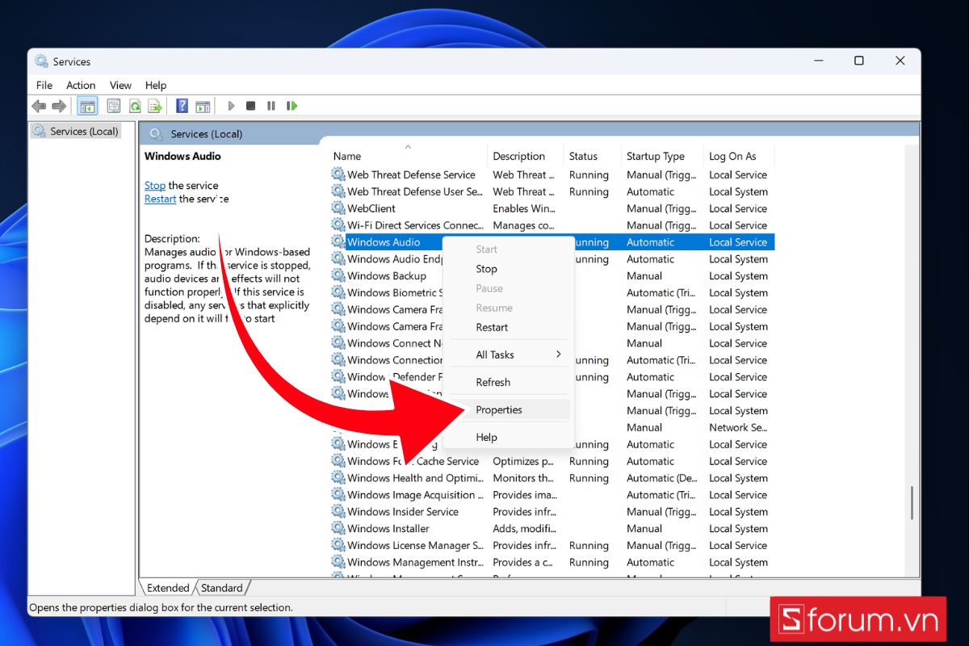Select the Windows Audio service name
This screenshot has height=646, width=969.
384,242
